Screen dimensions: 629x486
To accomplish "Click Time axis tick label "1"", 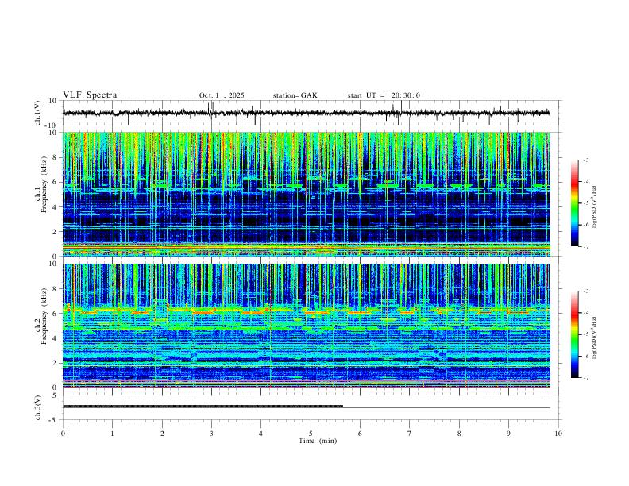I will (x=112, y=434).
